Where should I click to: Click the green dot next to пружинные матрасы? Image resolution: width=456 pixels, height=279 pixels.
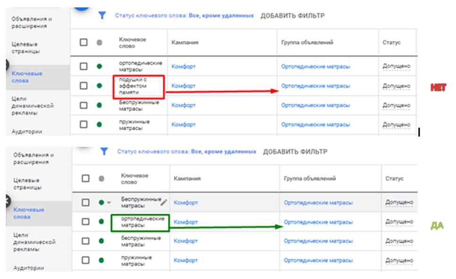tap(99, 125)
